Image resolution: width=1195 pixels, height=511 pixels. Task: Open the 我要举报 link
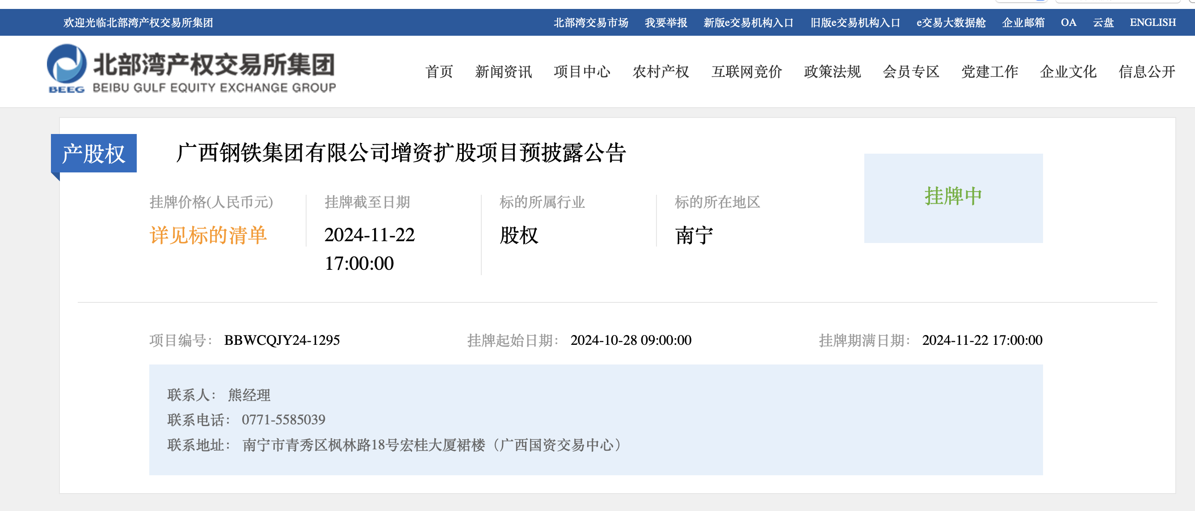pyautogui.click(x=666, y=22)
